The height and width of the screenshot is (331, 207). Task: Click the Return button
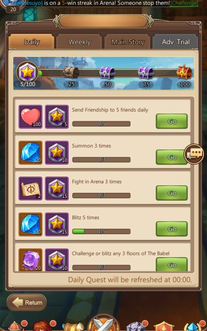(26, 302)
